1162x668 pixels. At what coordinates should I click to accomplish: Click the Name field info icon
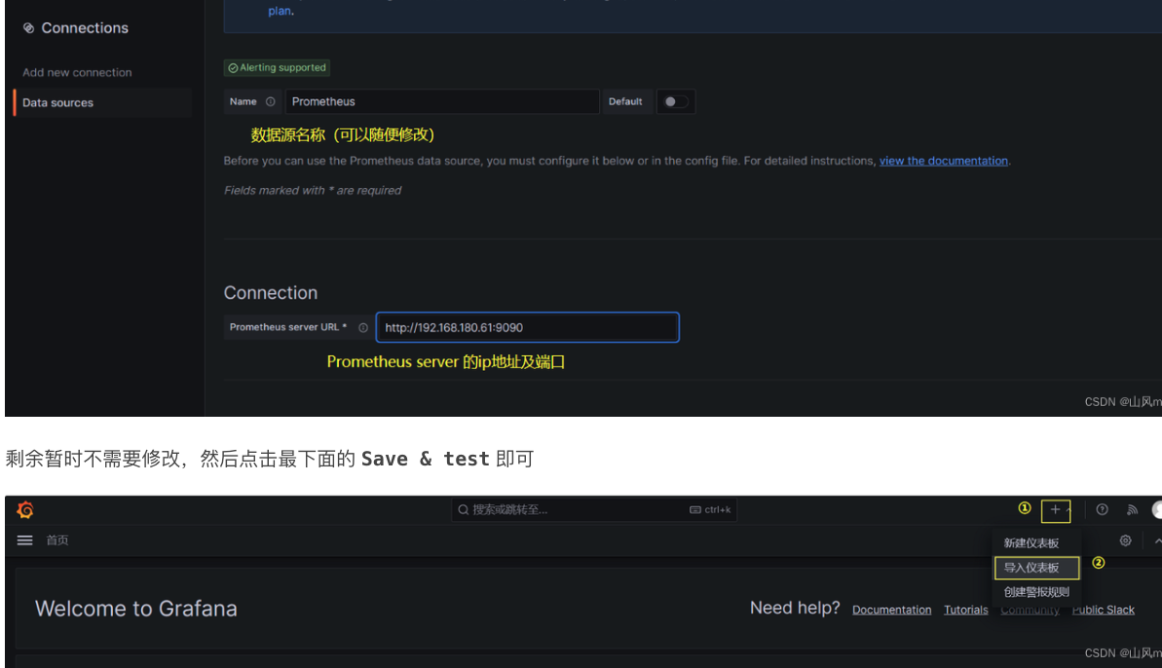[271, 101]
